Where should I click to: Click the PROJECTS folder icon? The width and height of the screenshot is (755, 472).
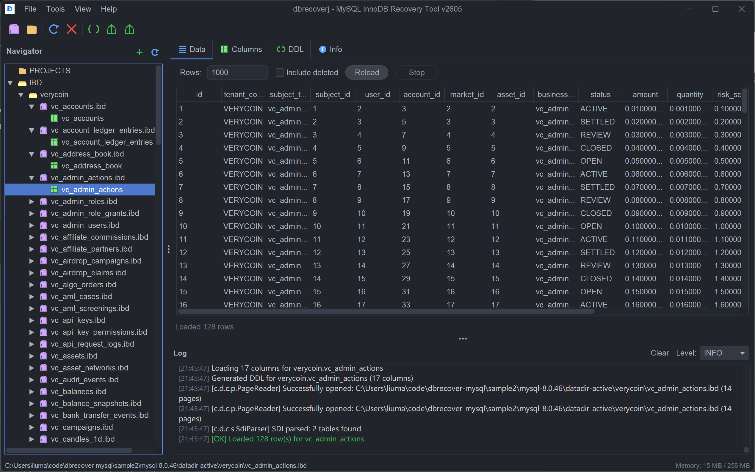pos(22,71)
